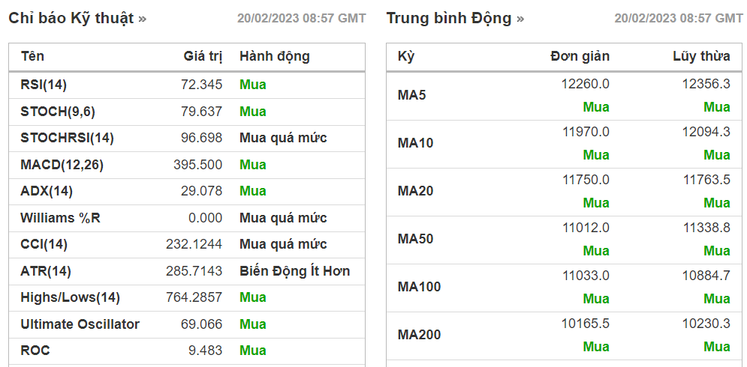The width and height of the screenshot is (747, 367).
Task: Click the Giá trị column header
Action: (x=203, y=56)
